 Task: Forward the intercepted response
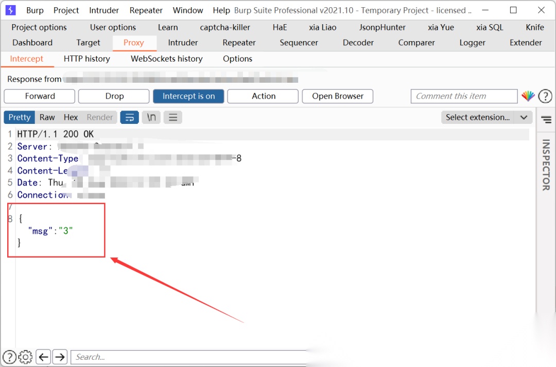(39, 96)
